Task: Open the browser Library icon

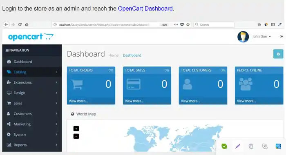Action: (x=259, y=24)
